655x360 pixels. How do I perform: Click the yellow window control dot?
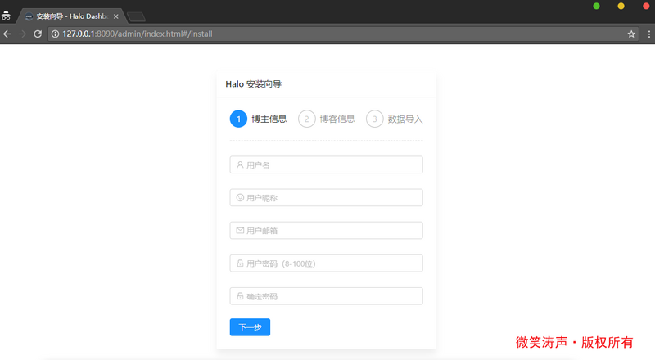tap(621, 6)
